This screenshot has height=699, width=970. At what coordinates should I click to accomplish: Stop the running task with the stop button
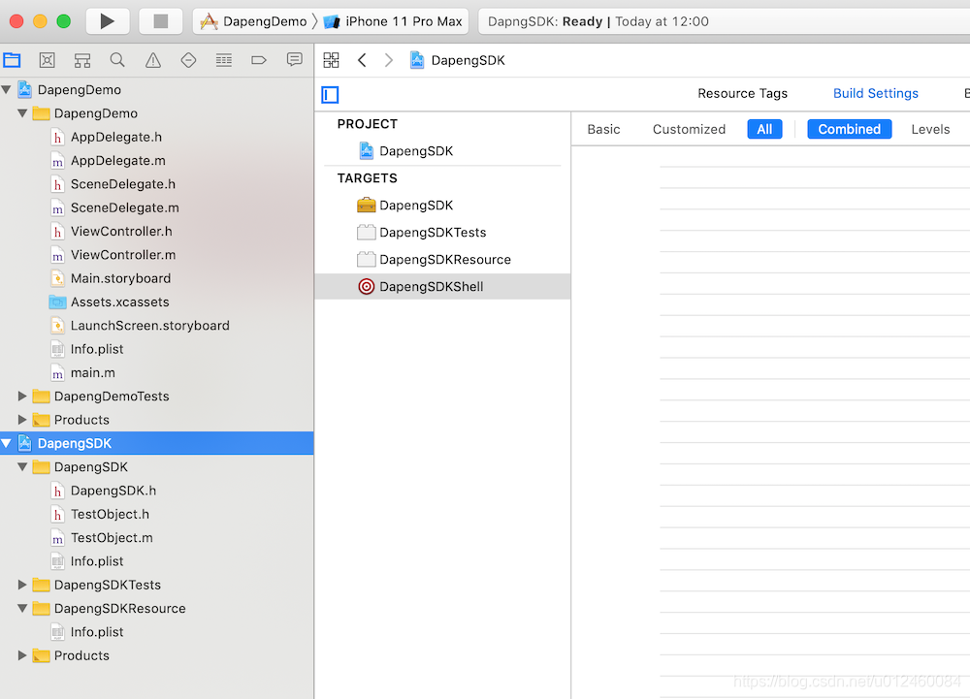coord(161,21)
